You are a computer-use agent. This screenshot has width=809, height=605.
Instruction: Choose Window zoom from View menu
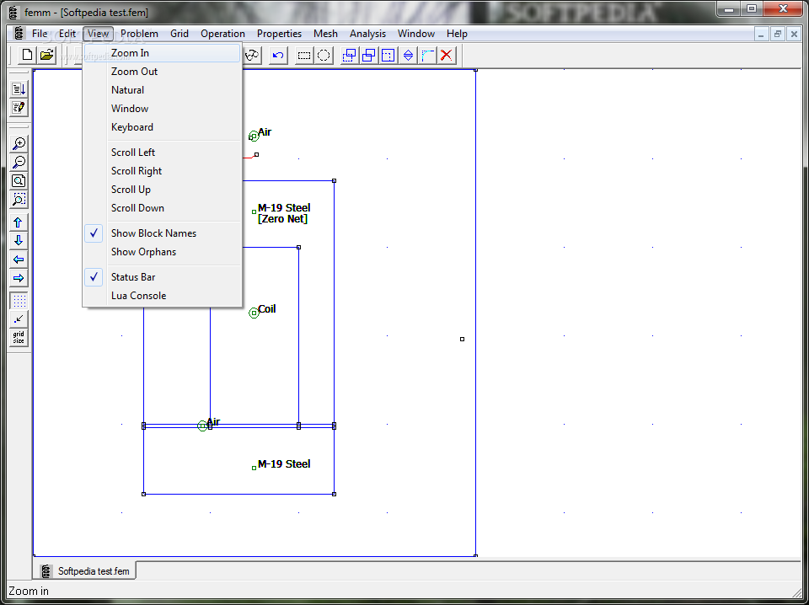162,109
